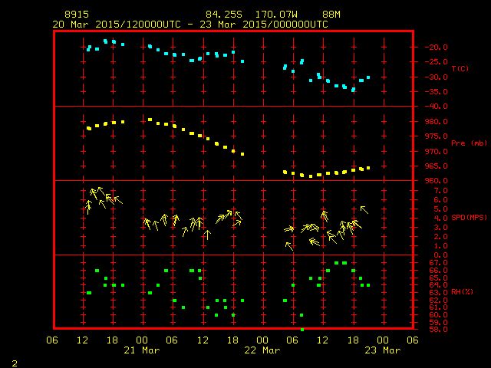Image resolution: width=491 pixels, height=368 pixels.
Task: Click the 58.0 humidity axis value
Action: pyautogui.click(x=429, y=329)
